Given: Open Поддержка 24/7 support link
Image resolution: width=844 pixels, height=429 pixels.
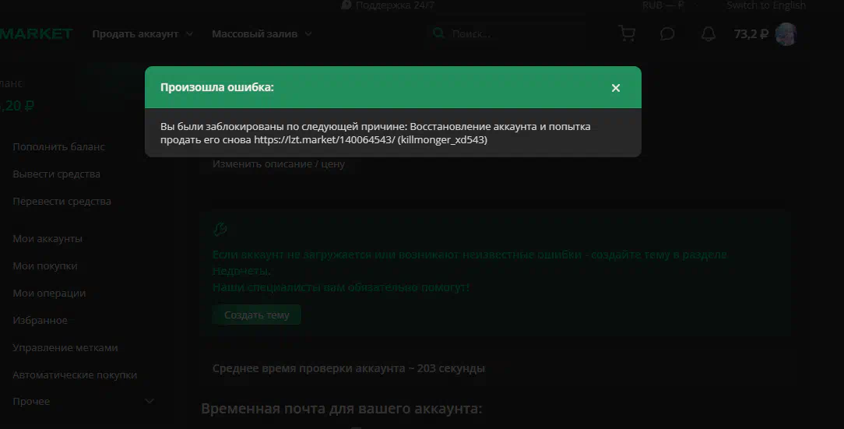Looking at the screenshot, I should coord(395,5).
